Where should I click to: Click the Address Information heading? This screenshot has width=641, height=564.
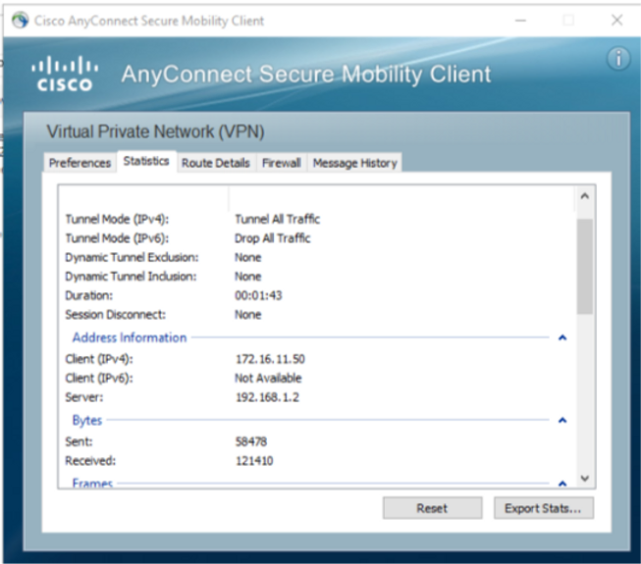pyautogui.click(x=130, y=337)
